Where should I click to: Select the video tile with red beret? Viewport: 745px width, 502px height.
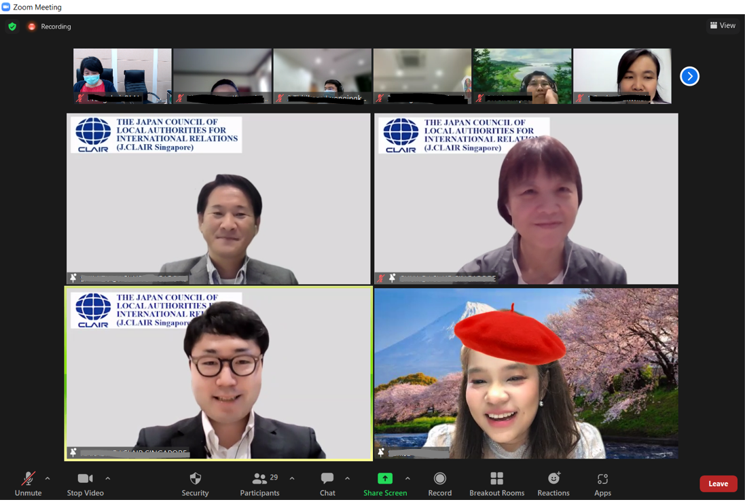(x=526, y=373)
